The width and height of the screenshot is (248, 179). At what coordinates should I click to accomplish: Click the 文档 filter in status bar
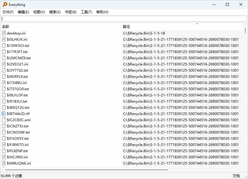[236, 176]
